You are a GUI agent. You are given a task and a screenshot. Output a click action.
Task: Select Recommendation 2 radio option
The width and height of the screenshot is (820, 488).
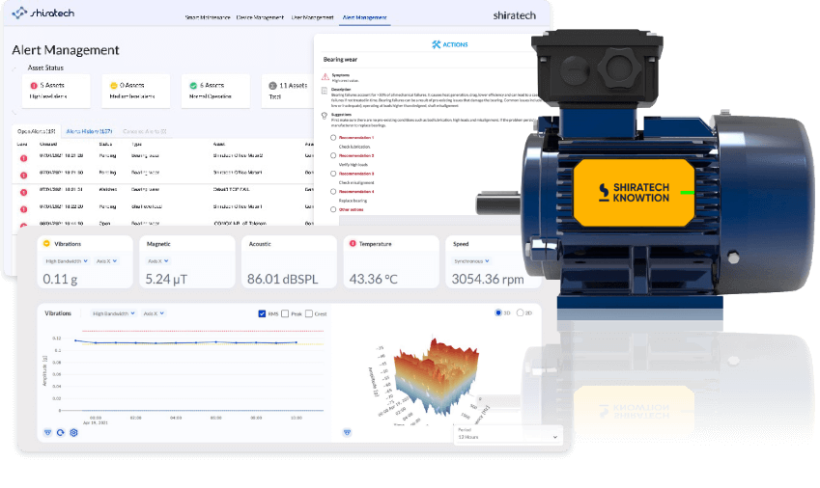click(x=333, y=155)
